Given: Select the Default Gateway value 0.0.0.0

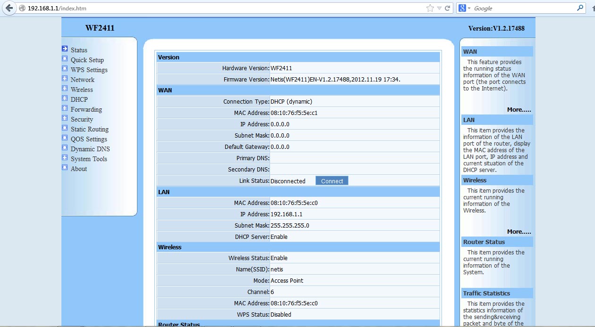Looking at the screenshot, I should 280,147.
